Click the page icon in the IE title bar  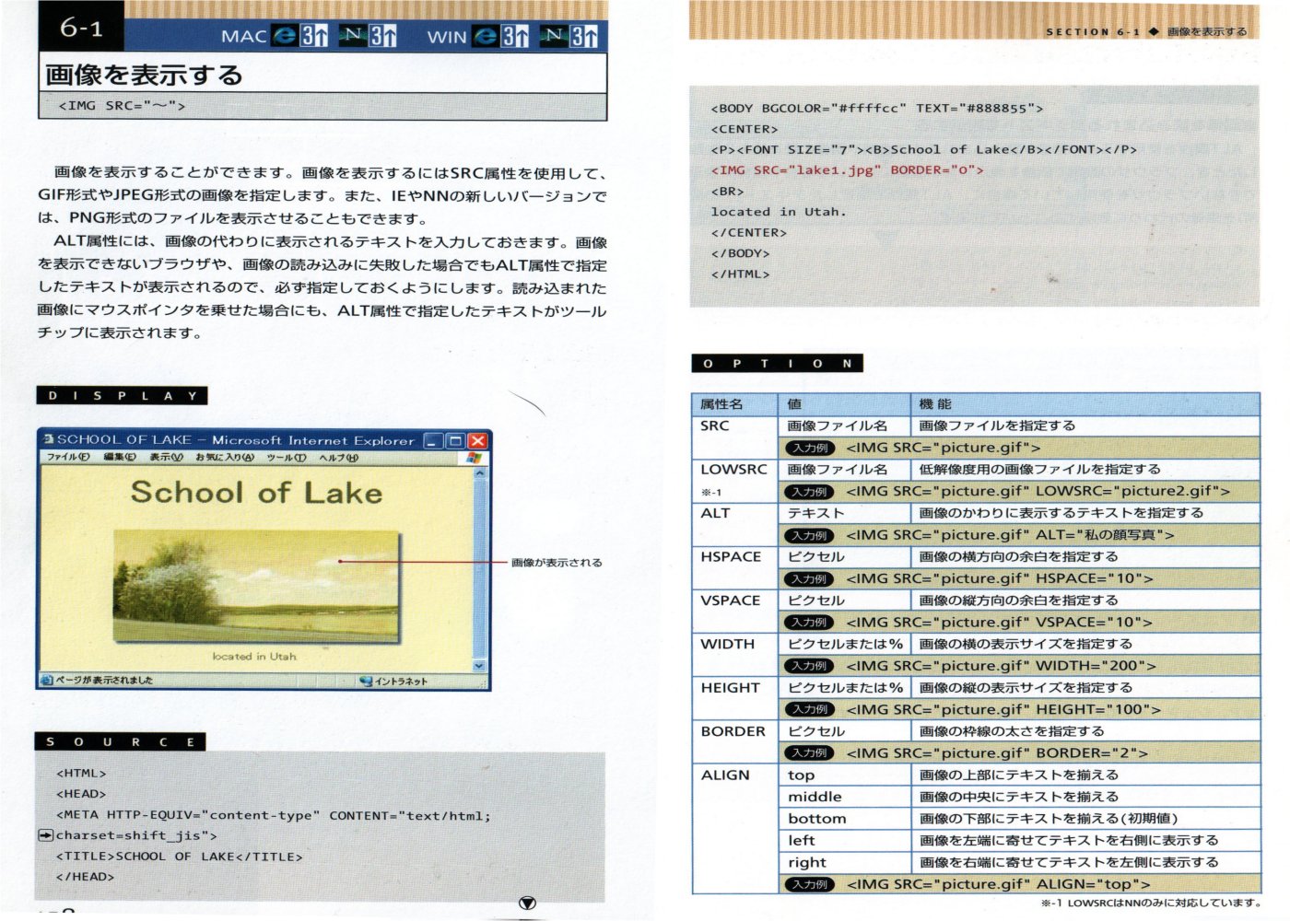click(48, 440)
